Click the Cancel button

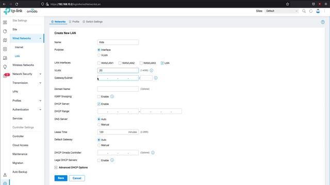pos(77,178)
